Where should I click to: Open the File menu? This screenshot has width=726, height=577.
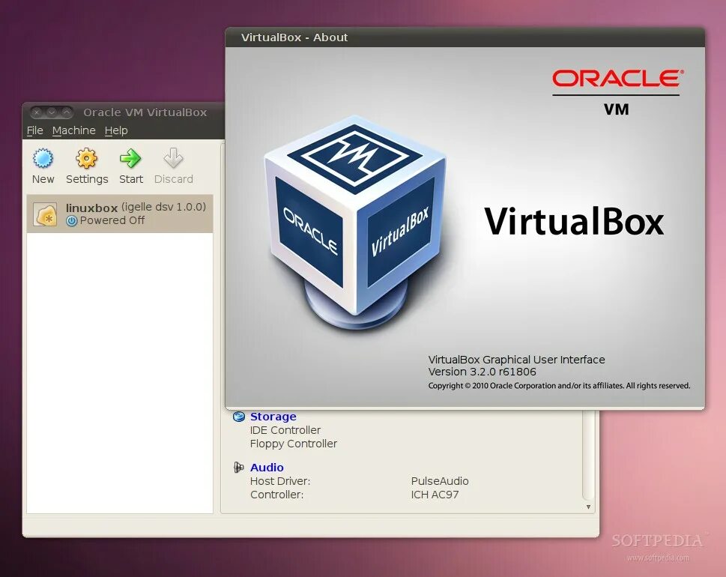34,130
